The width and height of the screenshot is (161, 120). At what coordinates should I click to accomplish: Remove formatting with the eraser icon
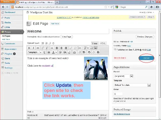click(x=69, y=52)
